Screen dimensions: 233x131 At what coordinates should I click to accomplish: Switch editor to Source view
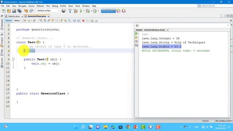(8, 20)
